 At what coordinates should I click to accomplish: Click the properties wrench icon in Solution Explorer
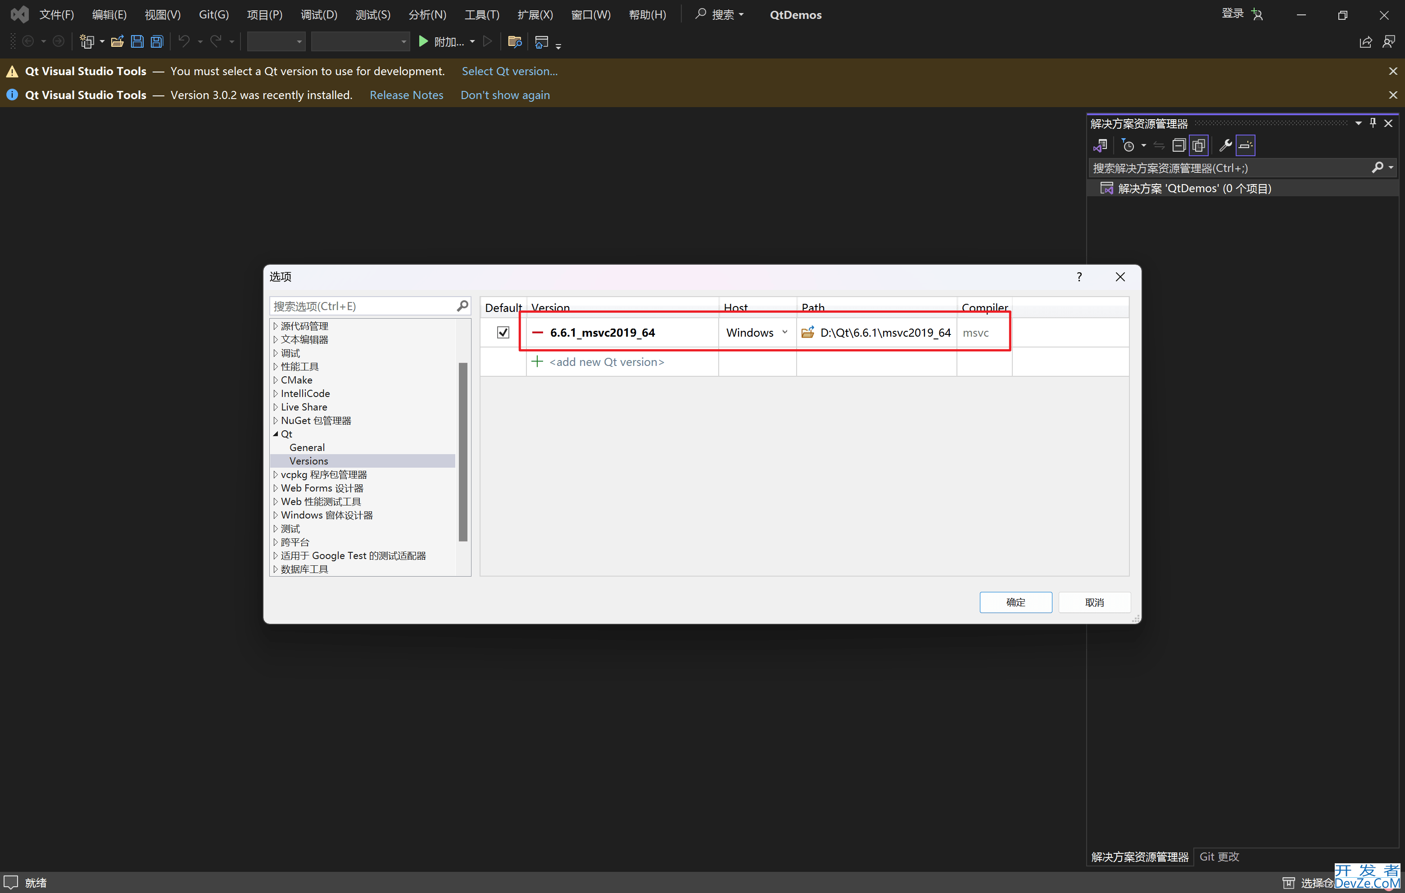pyautogui.click(x=1225, y=145)
